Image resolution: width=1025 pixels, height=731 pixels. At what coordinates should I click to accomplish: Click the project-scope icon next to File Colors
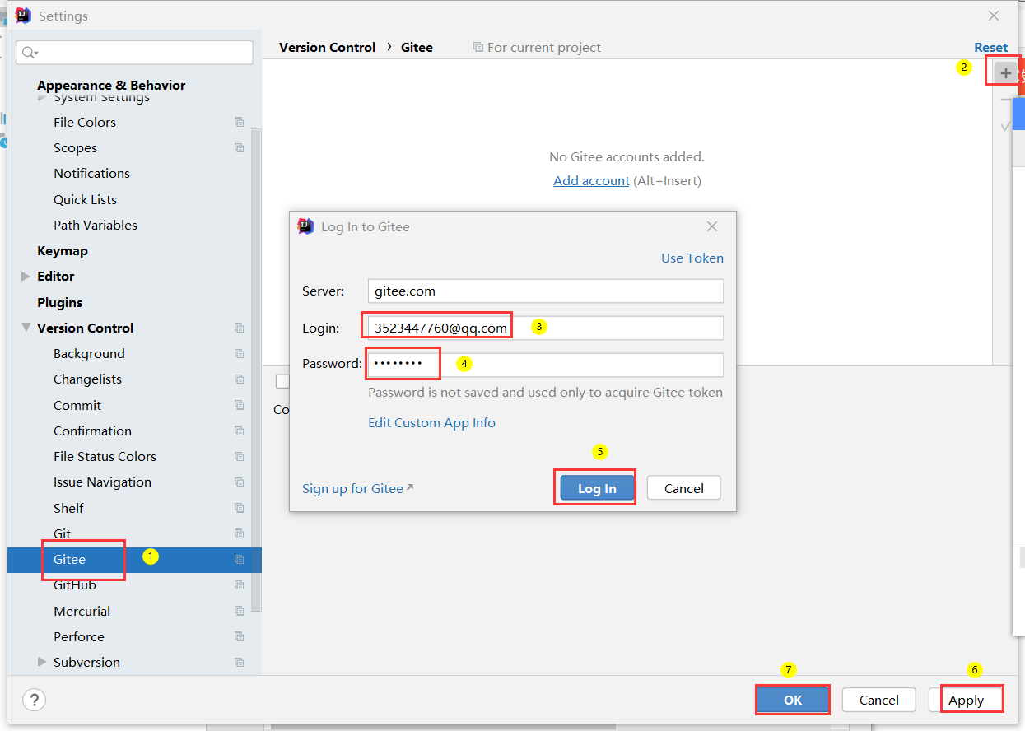(239, 122)
